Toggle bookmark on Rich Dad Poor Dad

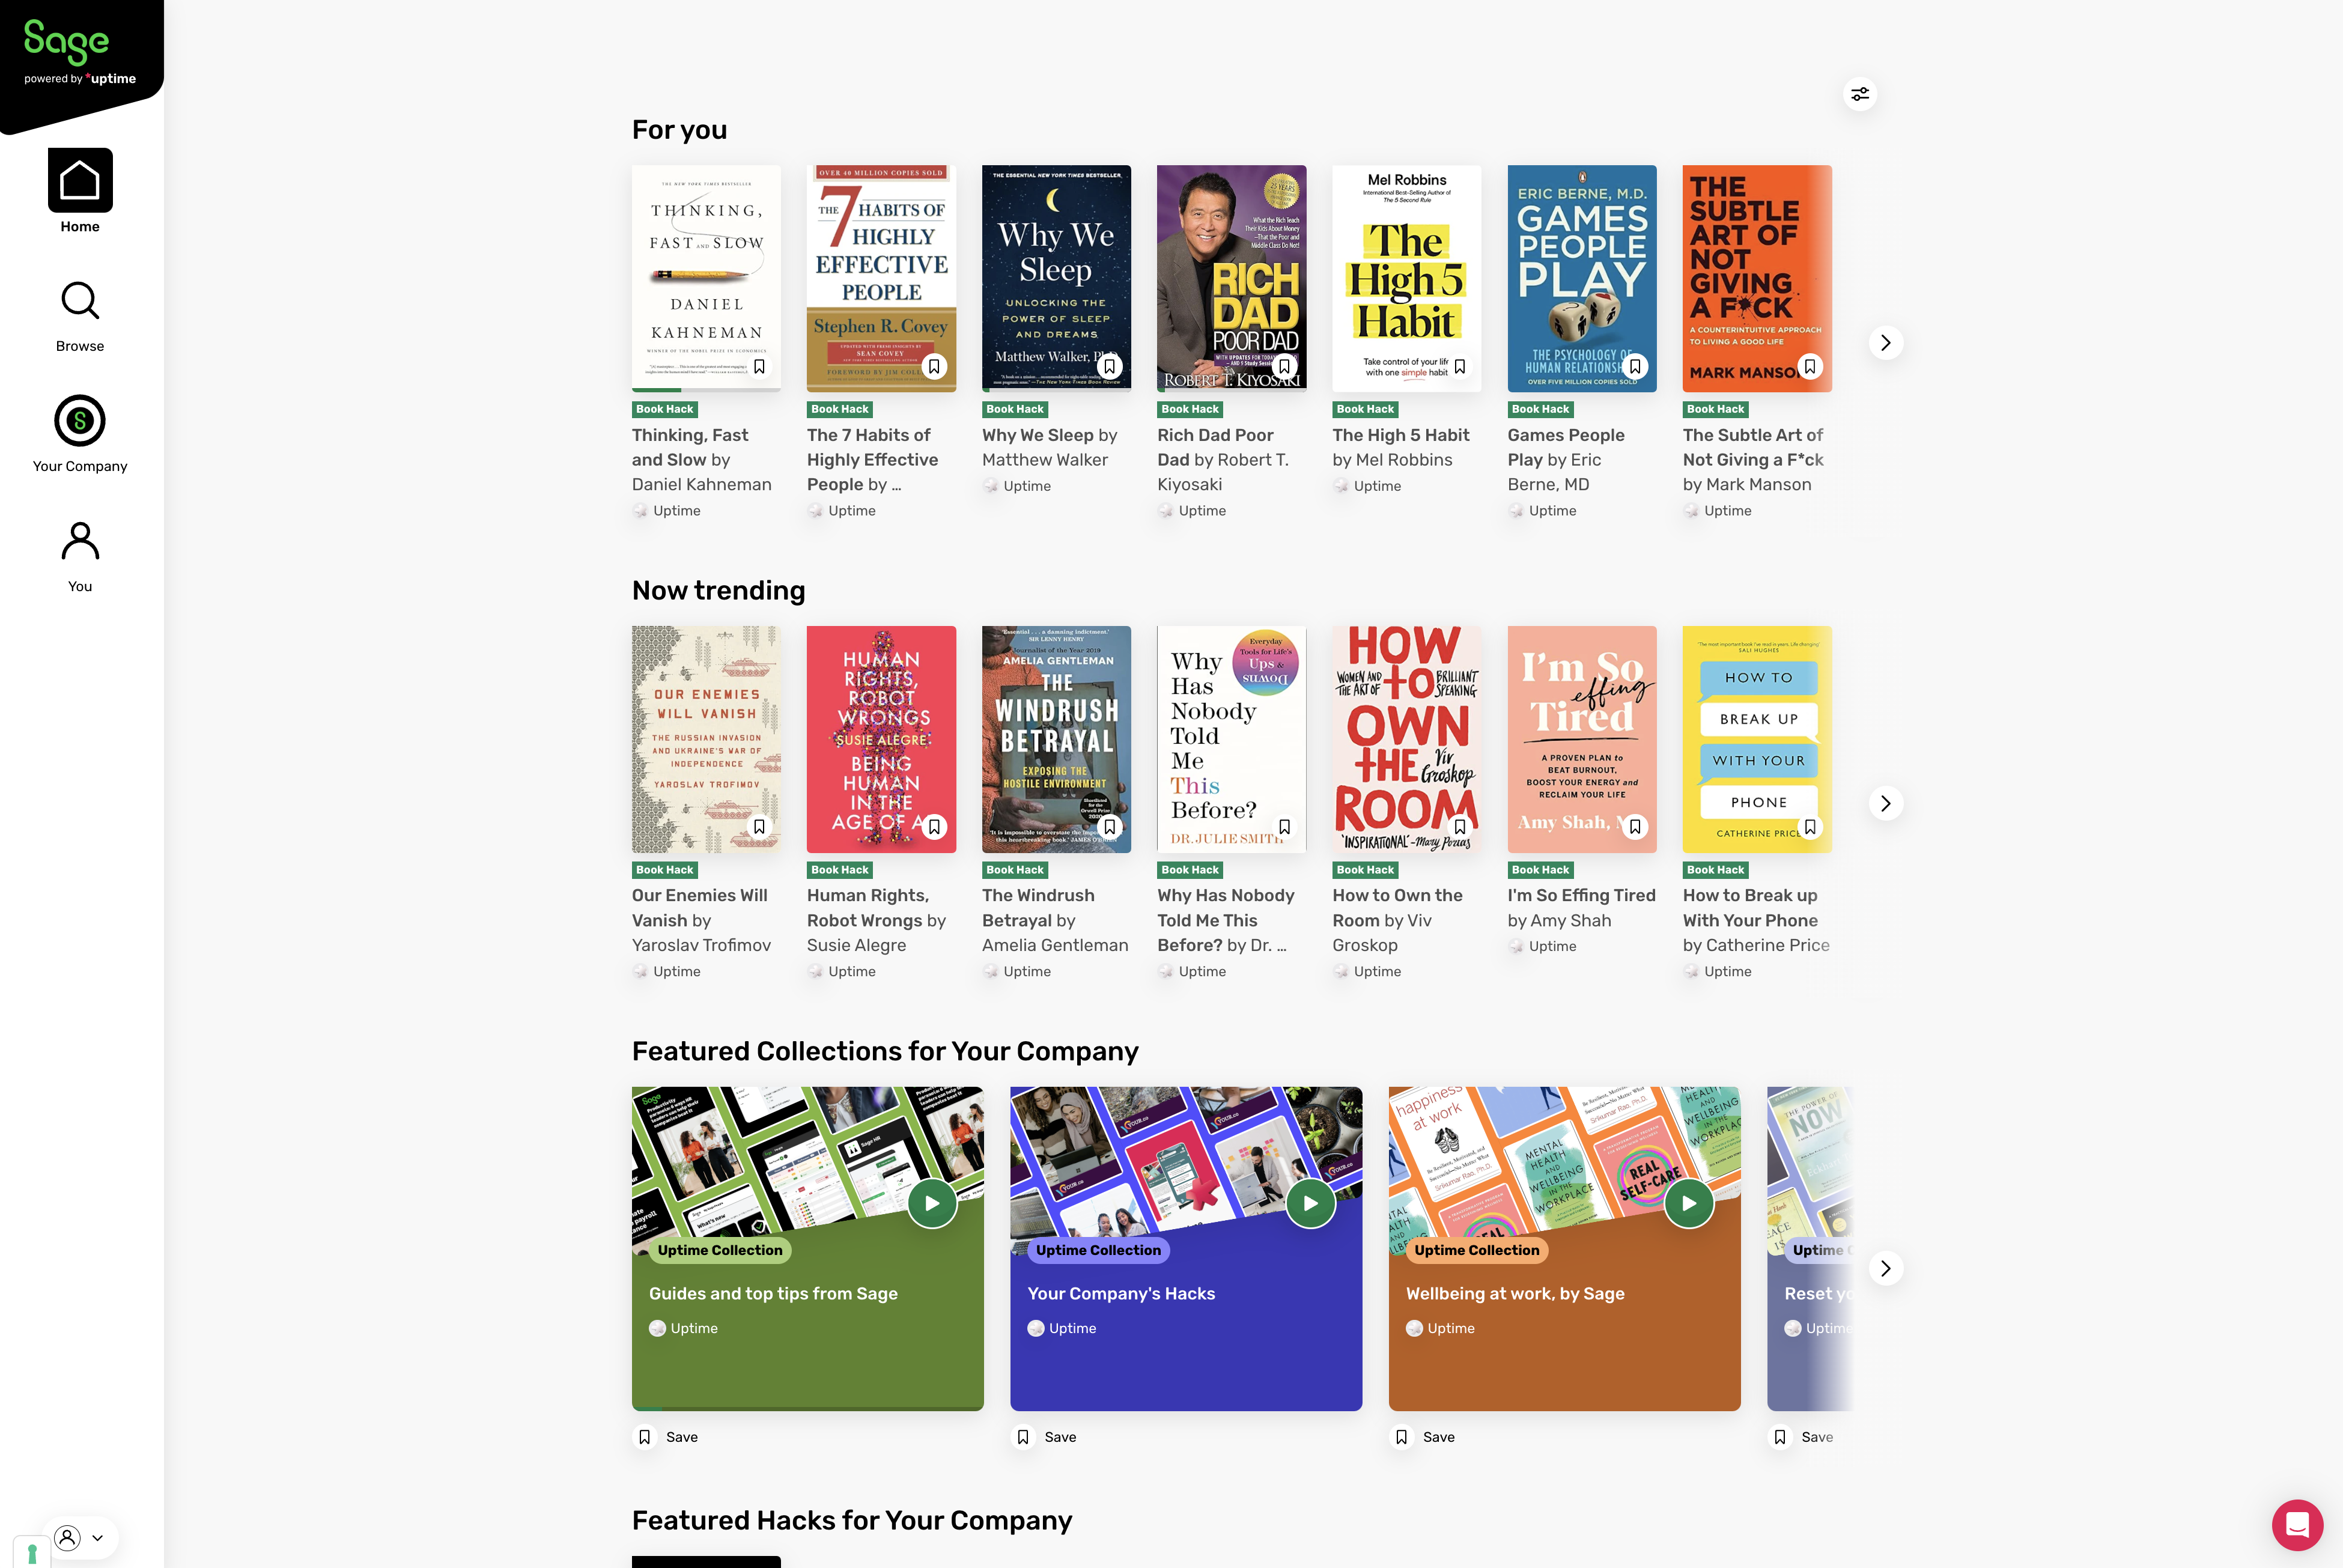coord(1284,367)
